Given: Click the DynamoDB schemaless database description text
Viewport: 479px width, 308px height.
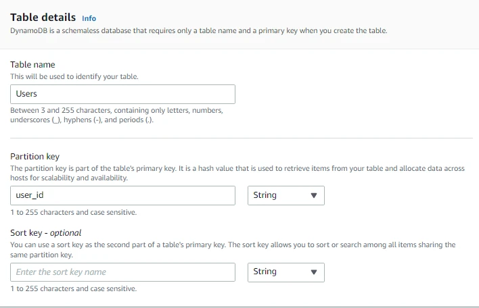Looking at the screenshot, I should point(198,31).
